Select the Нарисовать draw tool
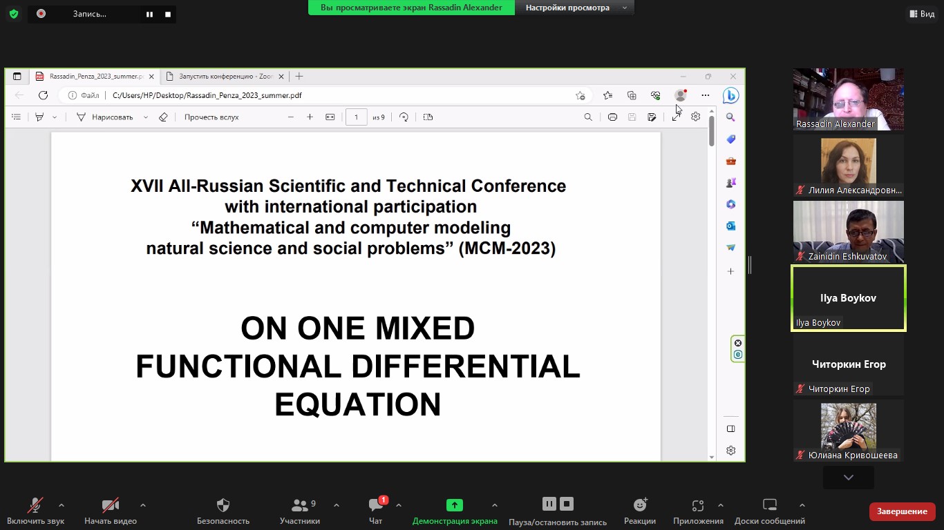The image size is (944, 530). 111,117
